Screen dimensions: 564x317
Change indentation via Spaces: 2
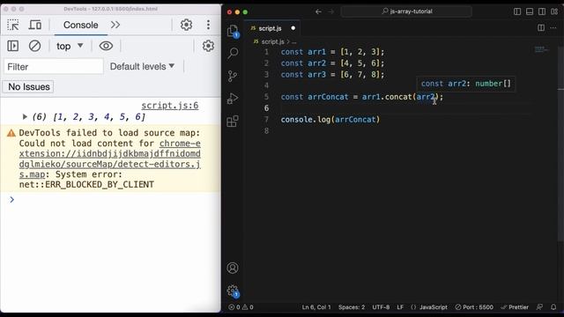tap(352, 307)
